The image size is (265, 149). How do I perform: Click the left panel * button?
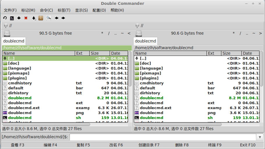coord(102,33)
